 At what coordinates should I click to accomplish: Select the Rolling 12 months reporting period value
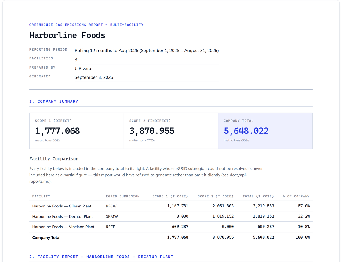(147, 51)
